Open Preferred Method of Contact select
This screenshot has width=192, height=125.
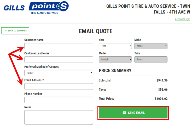(x=59, y=73)
